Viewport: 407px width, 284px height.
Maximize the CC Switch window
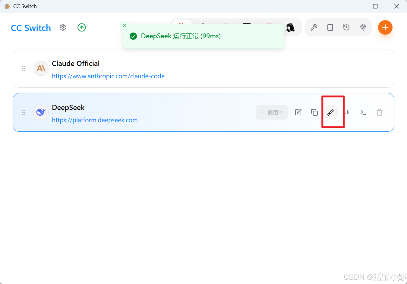click(x=375, y=6)
